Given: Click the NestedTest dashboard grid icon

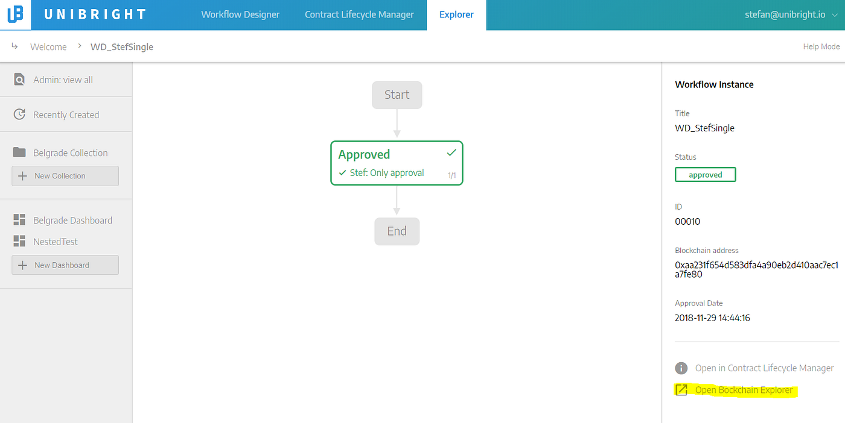Looking at the screenshot, I should 19,241.
